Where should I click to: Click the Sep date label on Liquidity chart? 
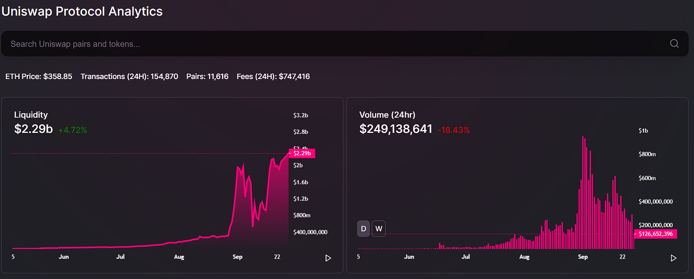tap(237, 257)
